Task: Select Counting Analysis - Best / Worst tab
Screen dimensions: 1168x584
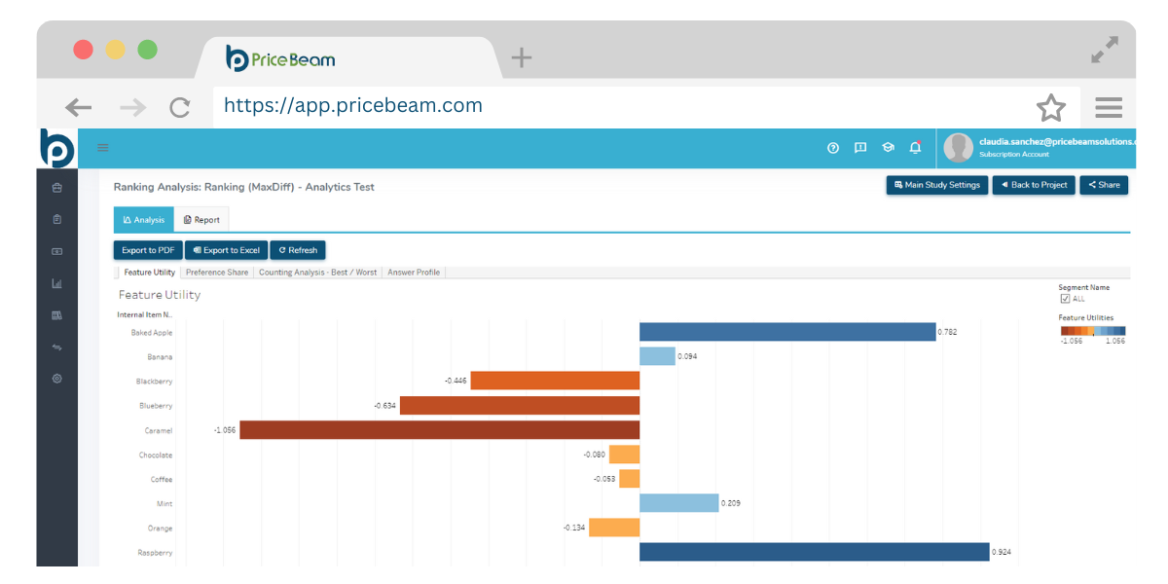Action: [317, 273]
